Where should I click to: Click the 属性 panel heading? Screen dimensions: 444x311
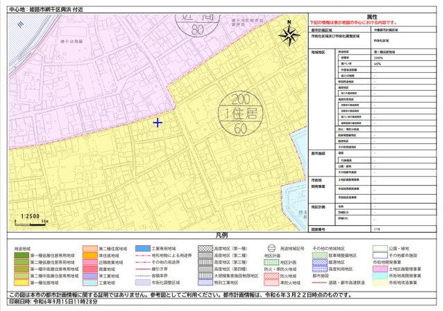372,17
